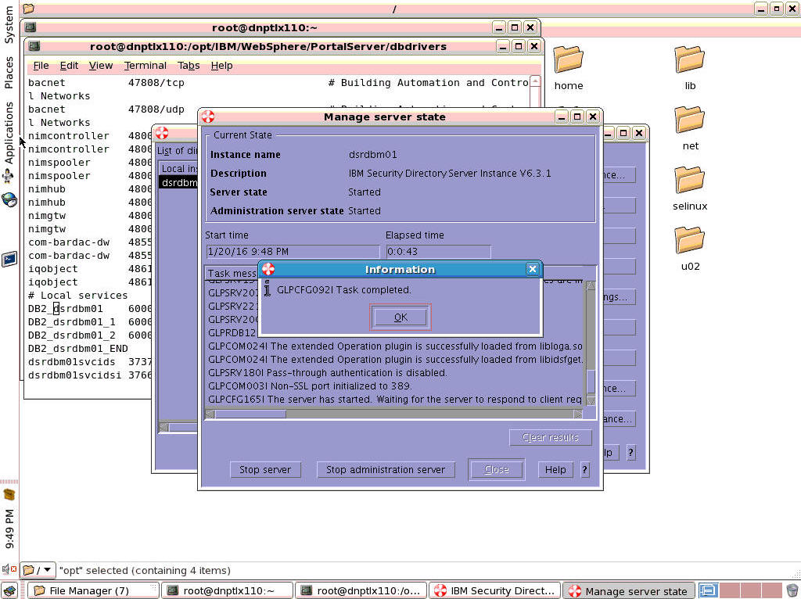Launch the terminal icon on left panel
The width and height of the screenshot is (801, 599).
tap(9, 259)
